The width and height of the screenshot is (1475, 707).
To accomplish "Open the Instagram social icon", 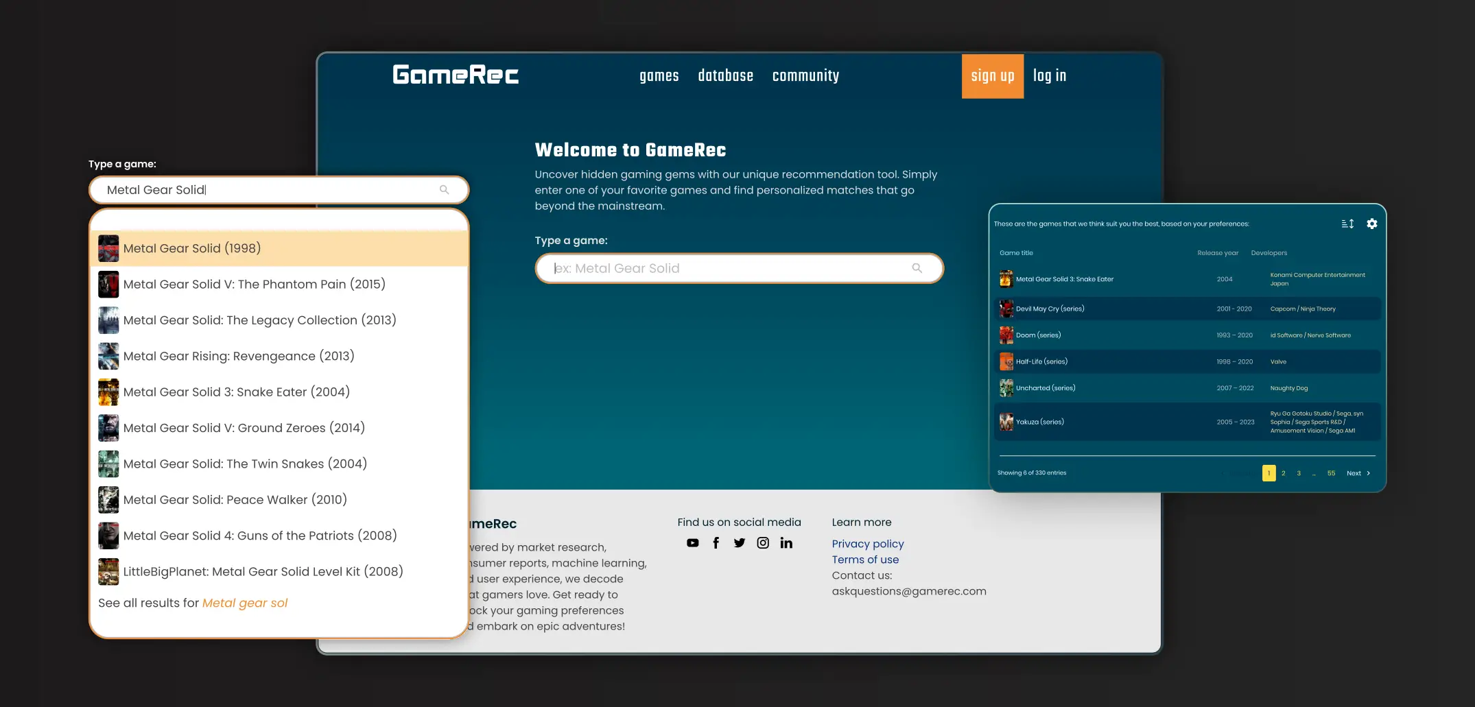I will click(x=763, y=543).
